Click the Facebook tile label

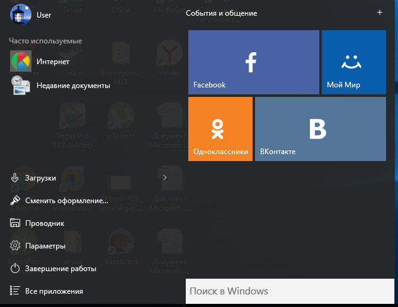tap(210, 85)
